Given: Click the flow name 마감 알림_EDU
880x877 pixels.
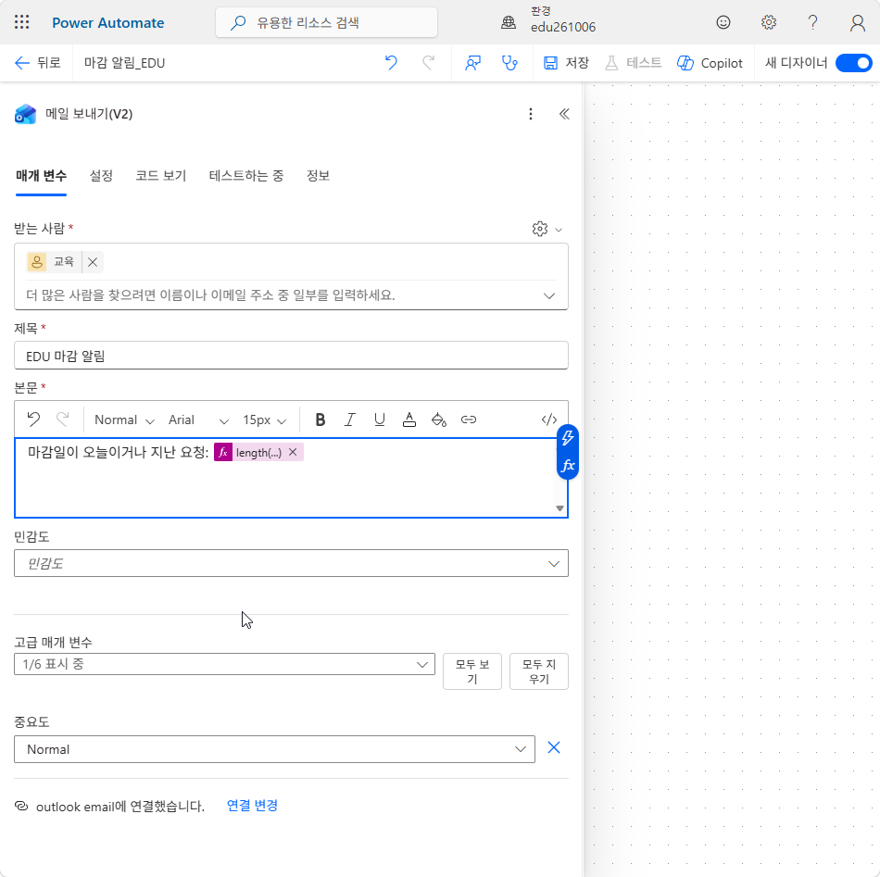Looking at the screenshot, I should [x=124, y=63].
